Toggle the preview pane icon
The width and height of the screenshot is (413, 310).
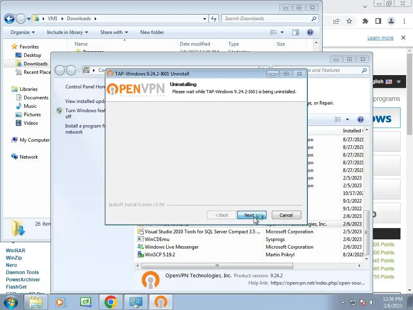[x=296, y=32]
